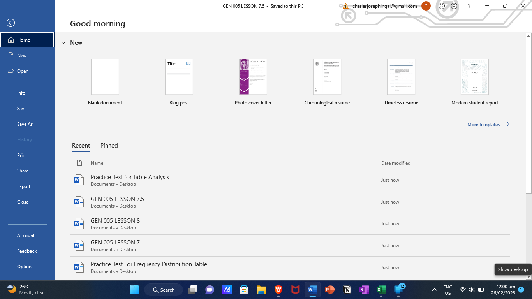Open the taskbar app with 12 badge
532x299 pixels.
(399, 289)
